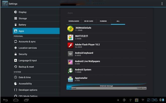Switch to the On SD Card tab
This screenshot has width=166, height=103.
pyautogui.click(x=89, y=21)
